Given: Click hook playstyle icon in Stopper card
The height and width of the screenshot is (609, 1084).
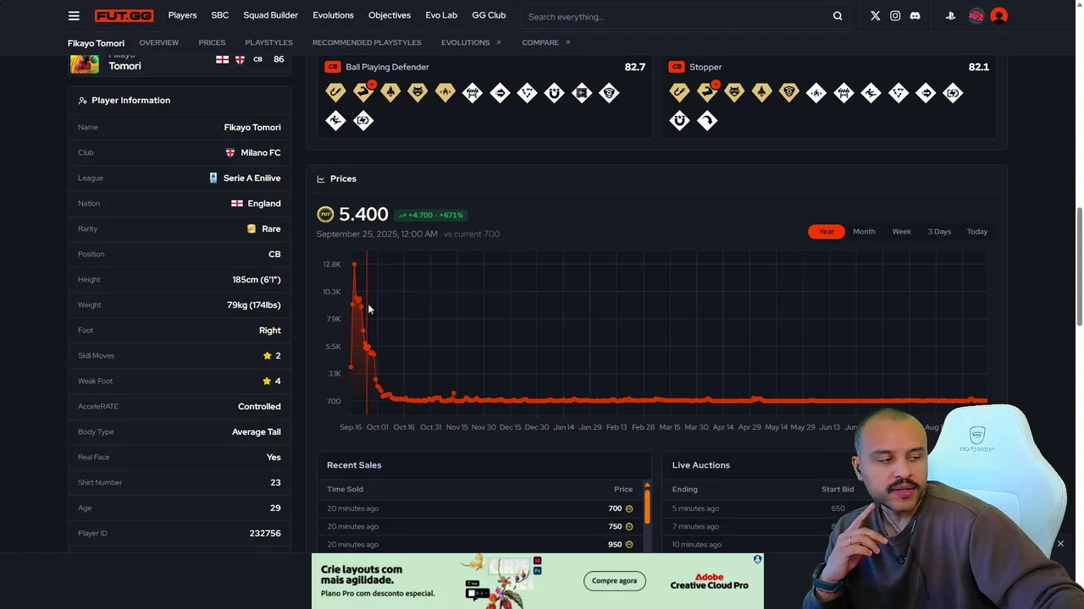Looking at the screenshot, I should click(x=679, y=92).
